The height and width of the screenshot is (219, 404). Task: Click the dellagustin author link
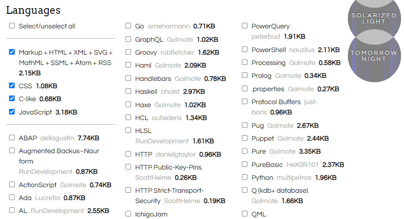57,138
